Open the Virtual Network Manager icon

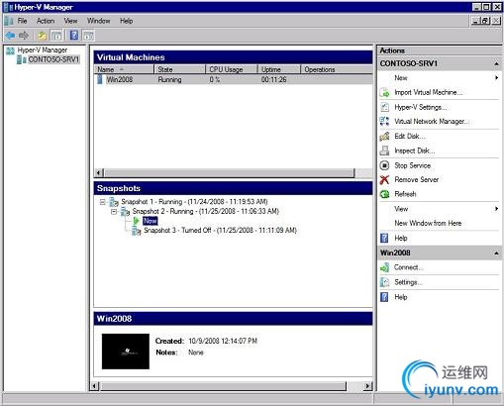(384, 121)
